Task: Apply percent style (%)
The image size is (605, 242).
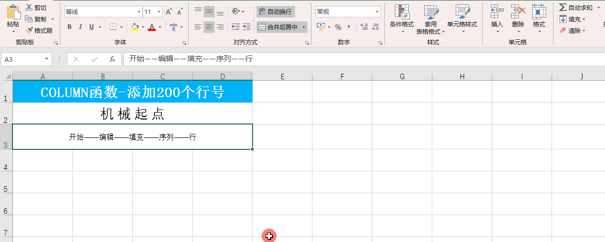Action: [338, 27]
